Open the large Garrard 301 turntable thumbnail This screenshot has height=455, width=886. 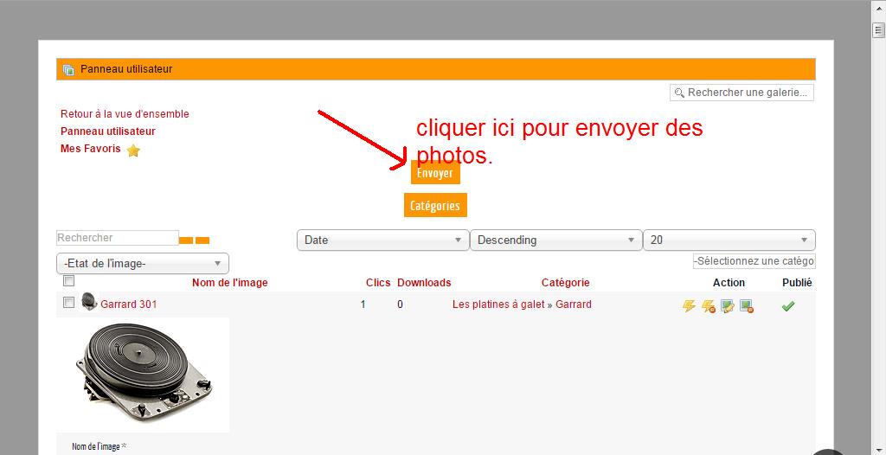[143, 373]
